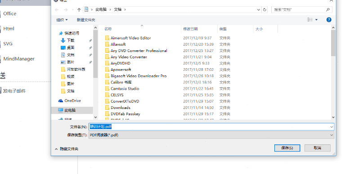Select Downloads folder
The image size is (363, 174).
121,108
